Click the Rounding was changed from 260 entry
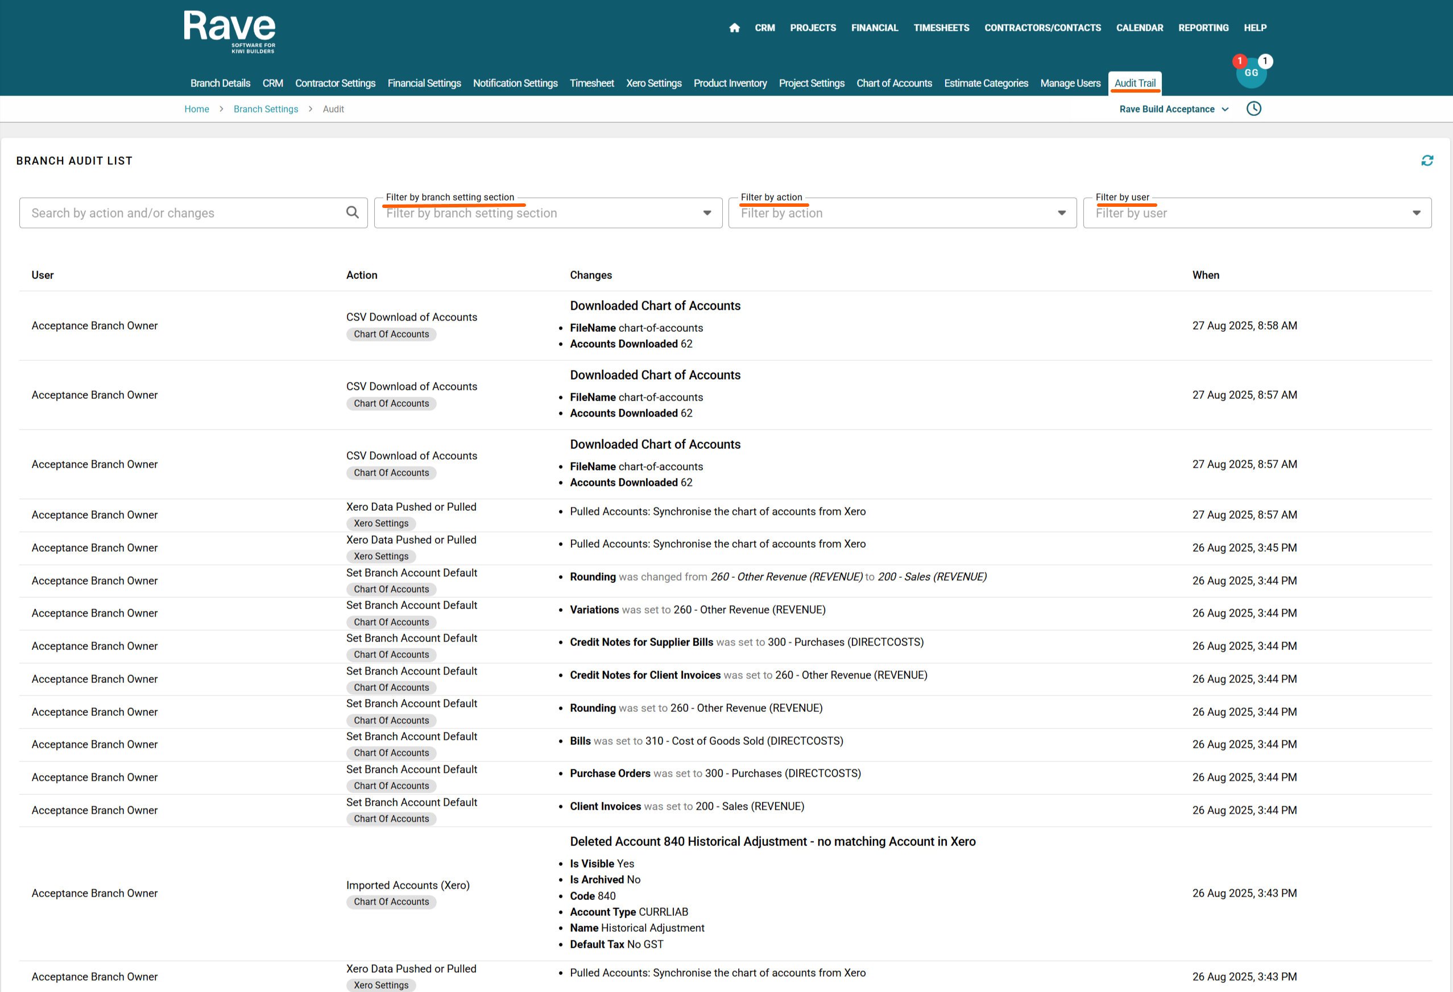The width and height of the screenshot is (1453, 992). click(778, 577)
